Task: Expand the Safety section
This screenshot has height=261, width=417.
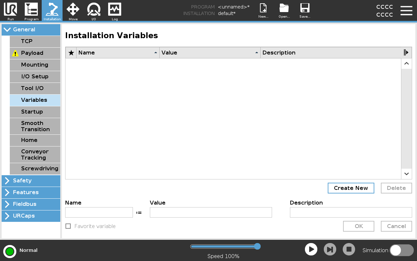Action: pos(31,181)
